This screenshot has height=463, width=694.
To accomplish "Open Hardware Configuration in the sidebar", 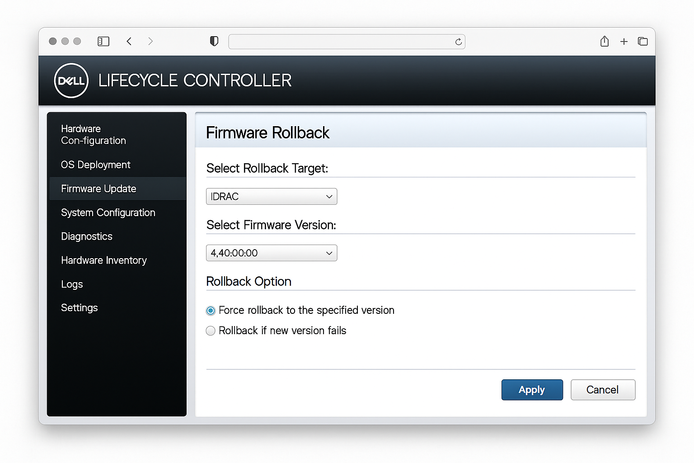I will click(94, 135).
